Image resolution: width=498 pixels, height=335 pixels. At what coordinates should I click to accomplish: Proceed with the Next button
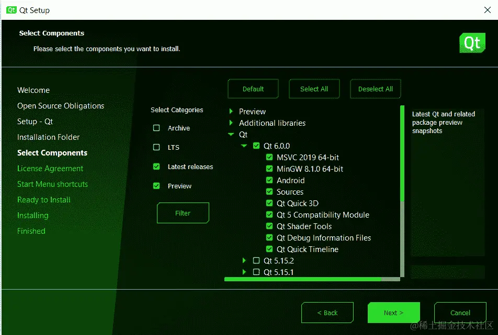(394, 313)
